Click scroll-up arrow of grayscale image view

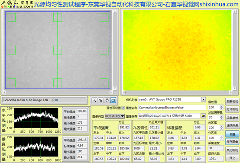pos(115,12)
